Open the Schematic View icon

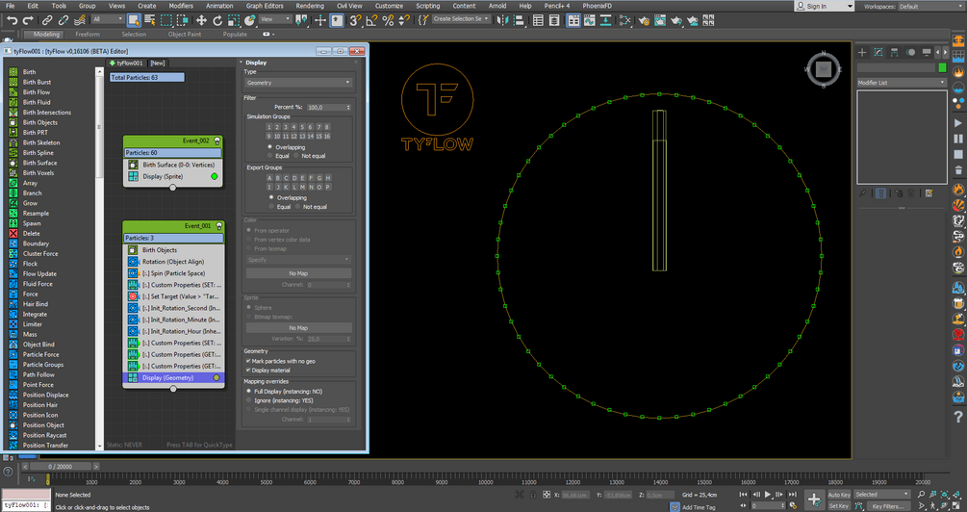(x=605, y=20)
